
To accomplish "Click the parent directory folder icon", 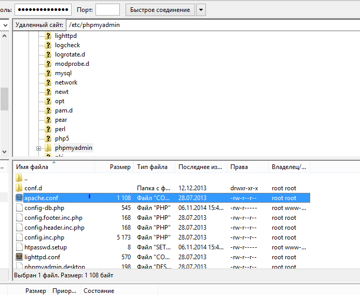I will pyautogui.click(x=20, y=178).
